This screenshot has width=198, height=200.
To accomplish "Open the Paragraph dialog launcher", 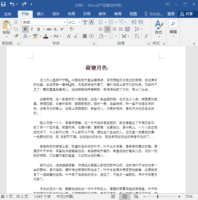I will pyautogui.click(x=148, y=44).
